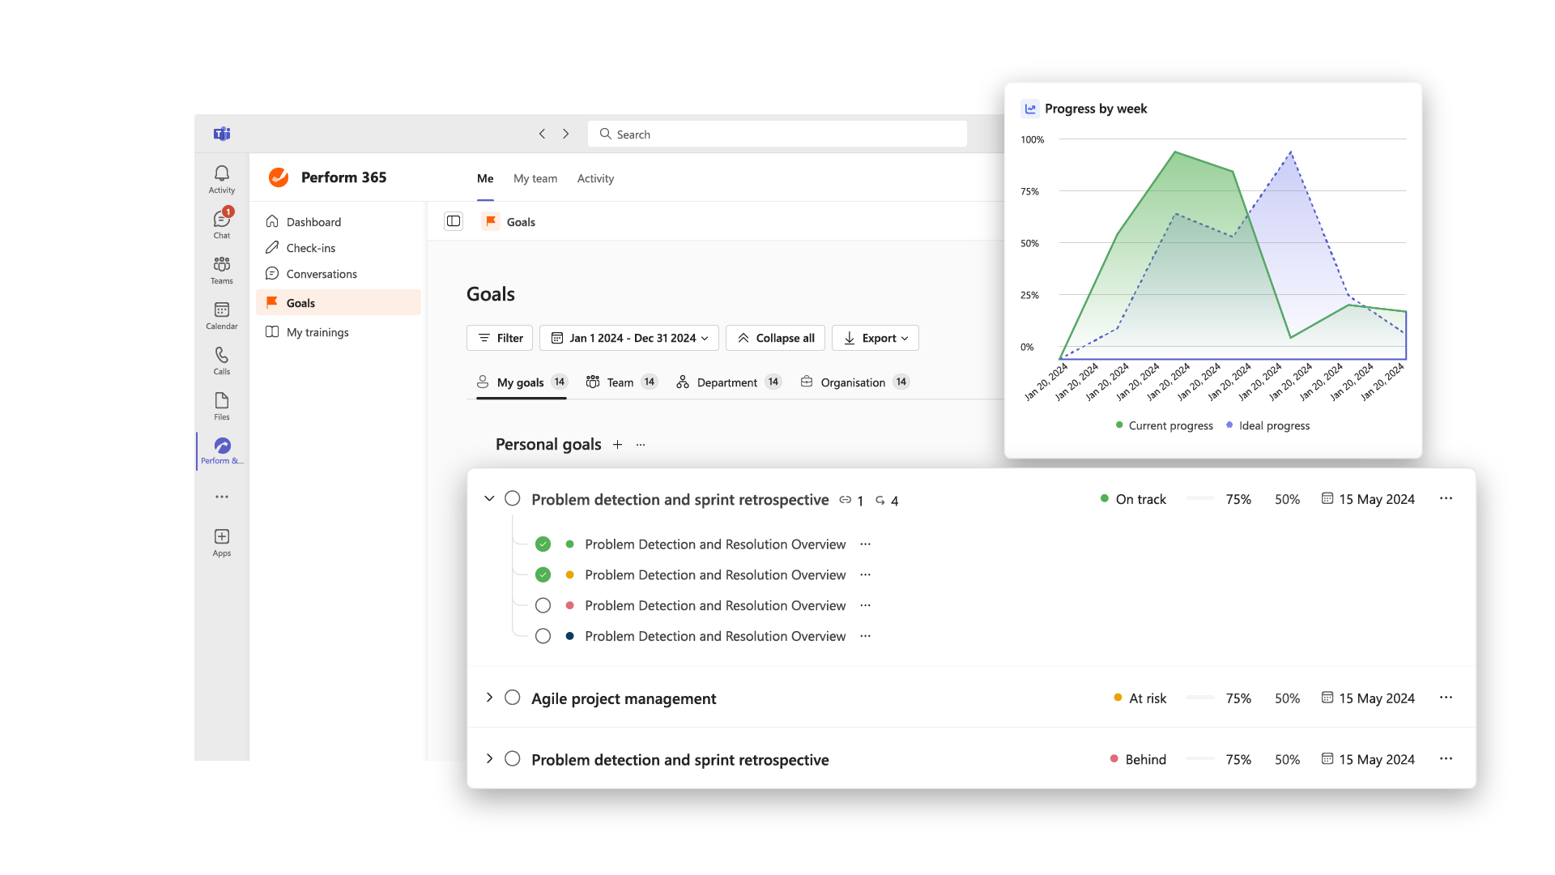Screen dimensions: 1555x875
Task: Click the On track status label
Action: (x=1133, y=499)
